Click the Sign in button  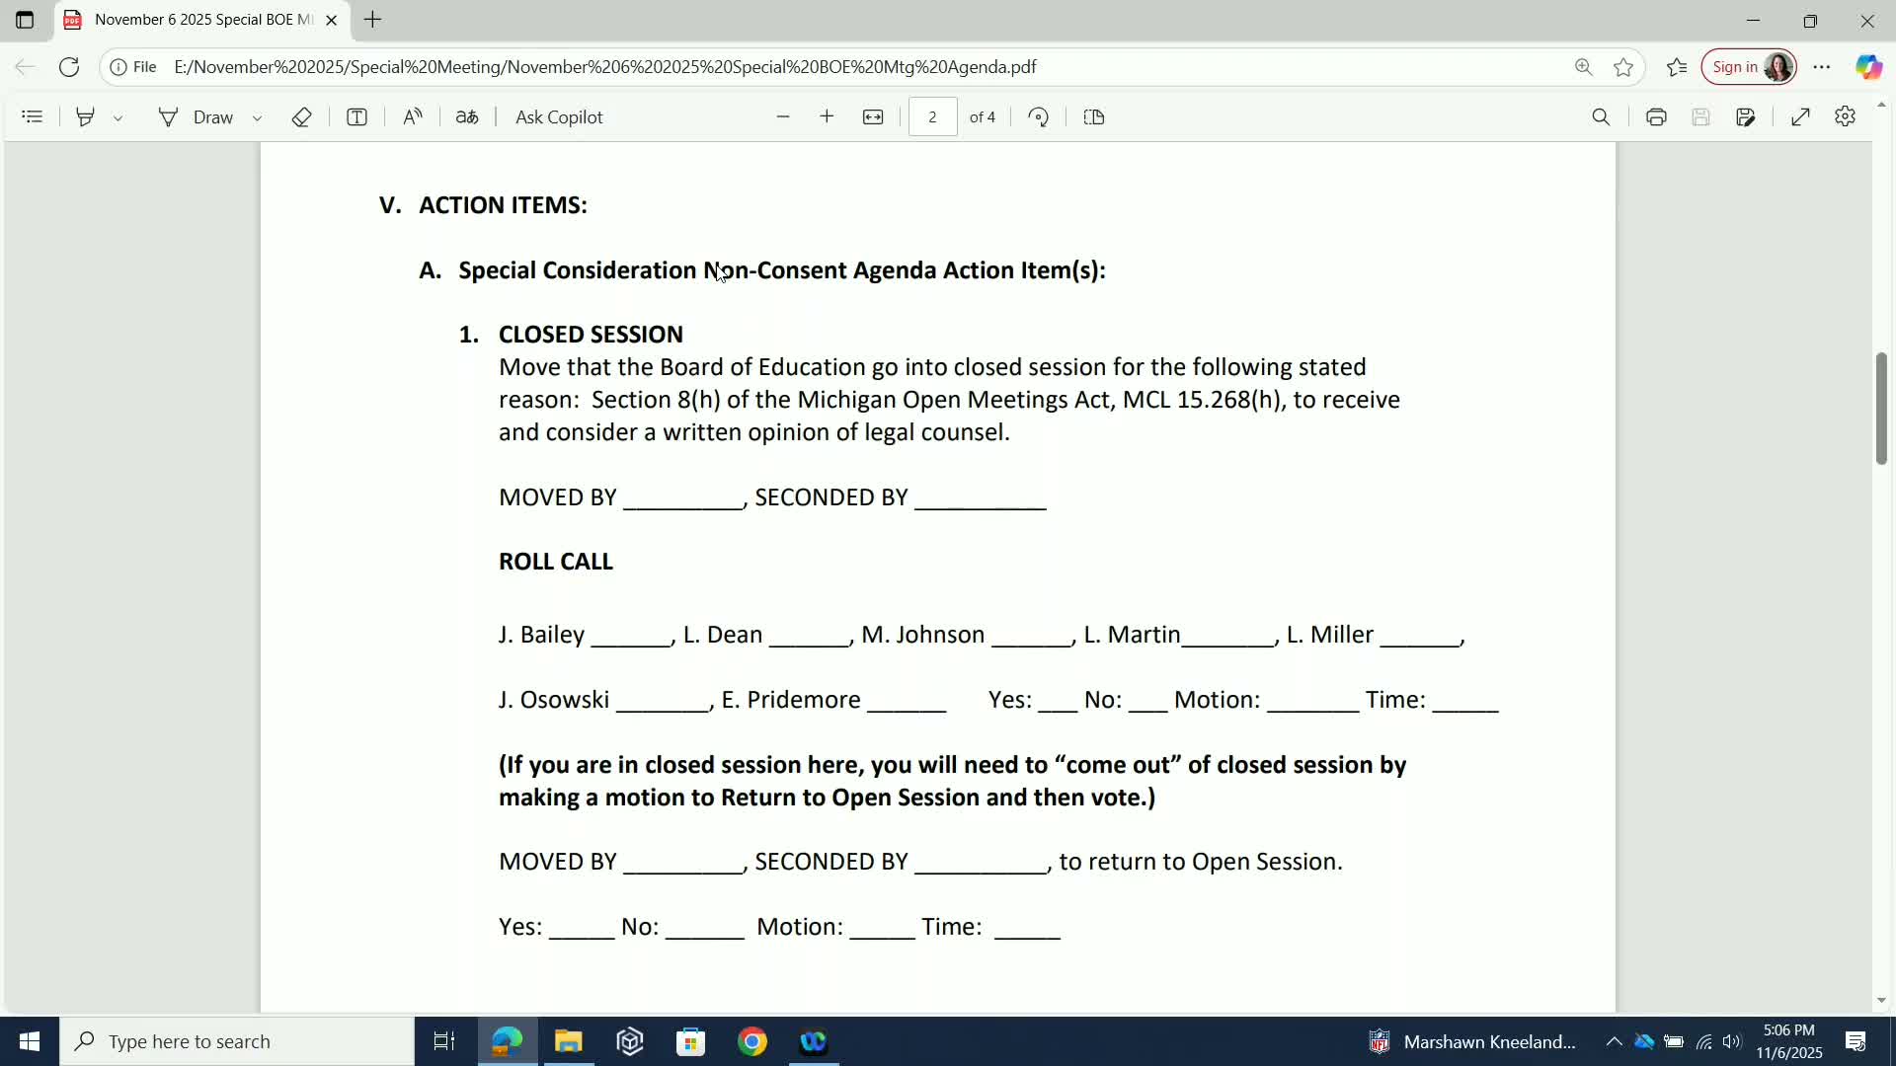1735,67
